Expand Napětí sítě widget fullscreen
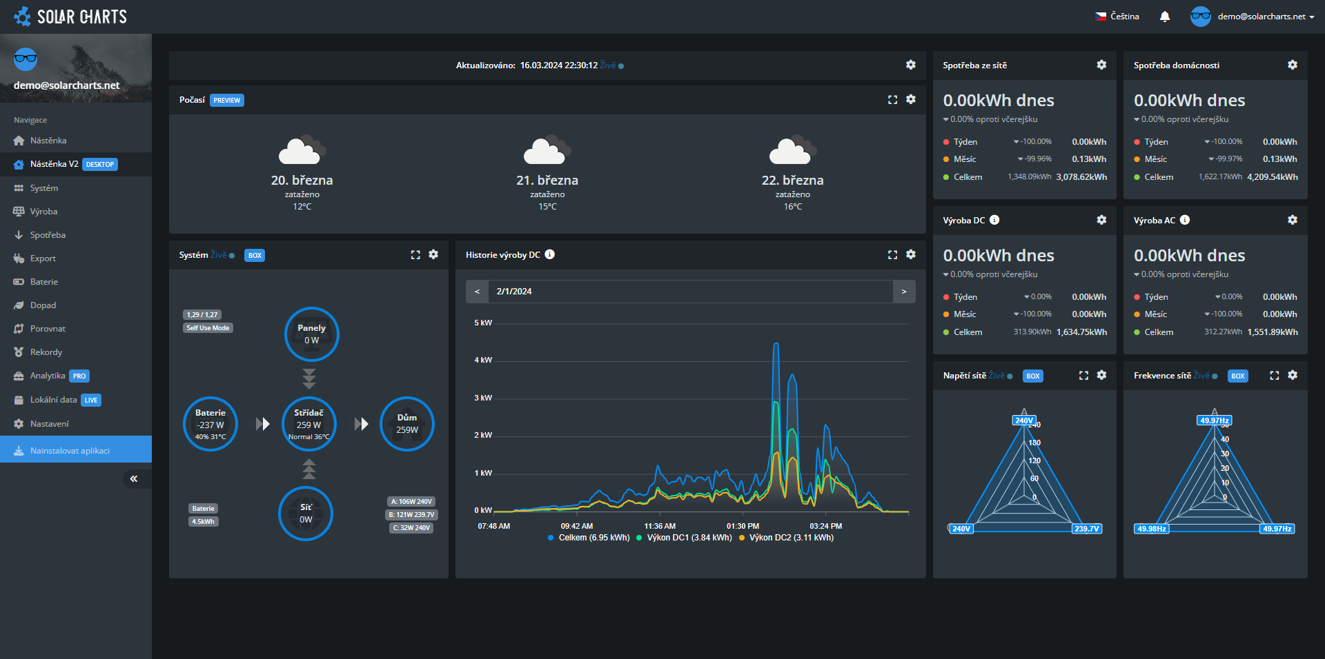Image resolution: width=1325 pixels, height=659 pixels. pos(1083,376)
